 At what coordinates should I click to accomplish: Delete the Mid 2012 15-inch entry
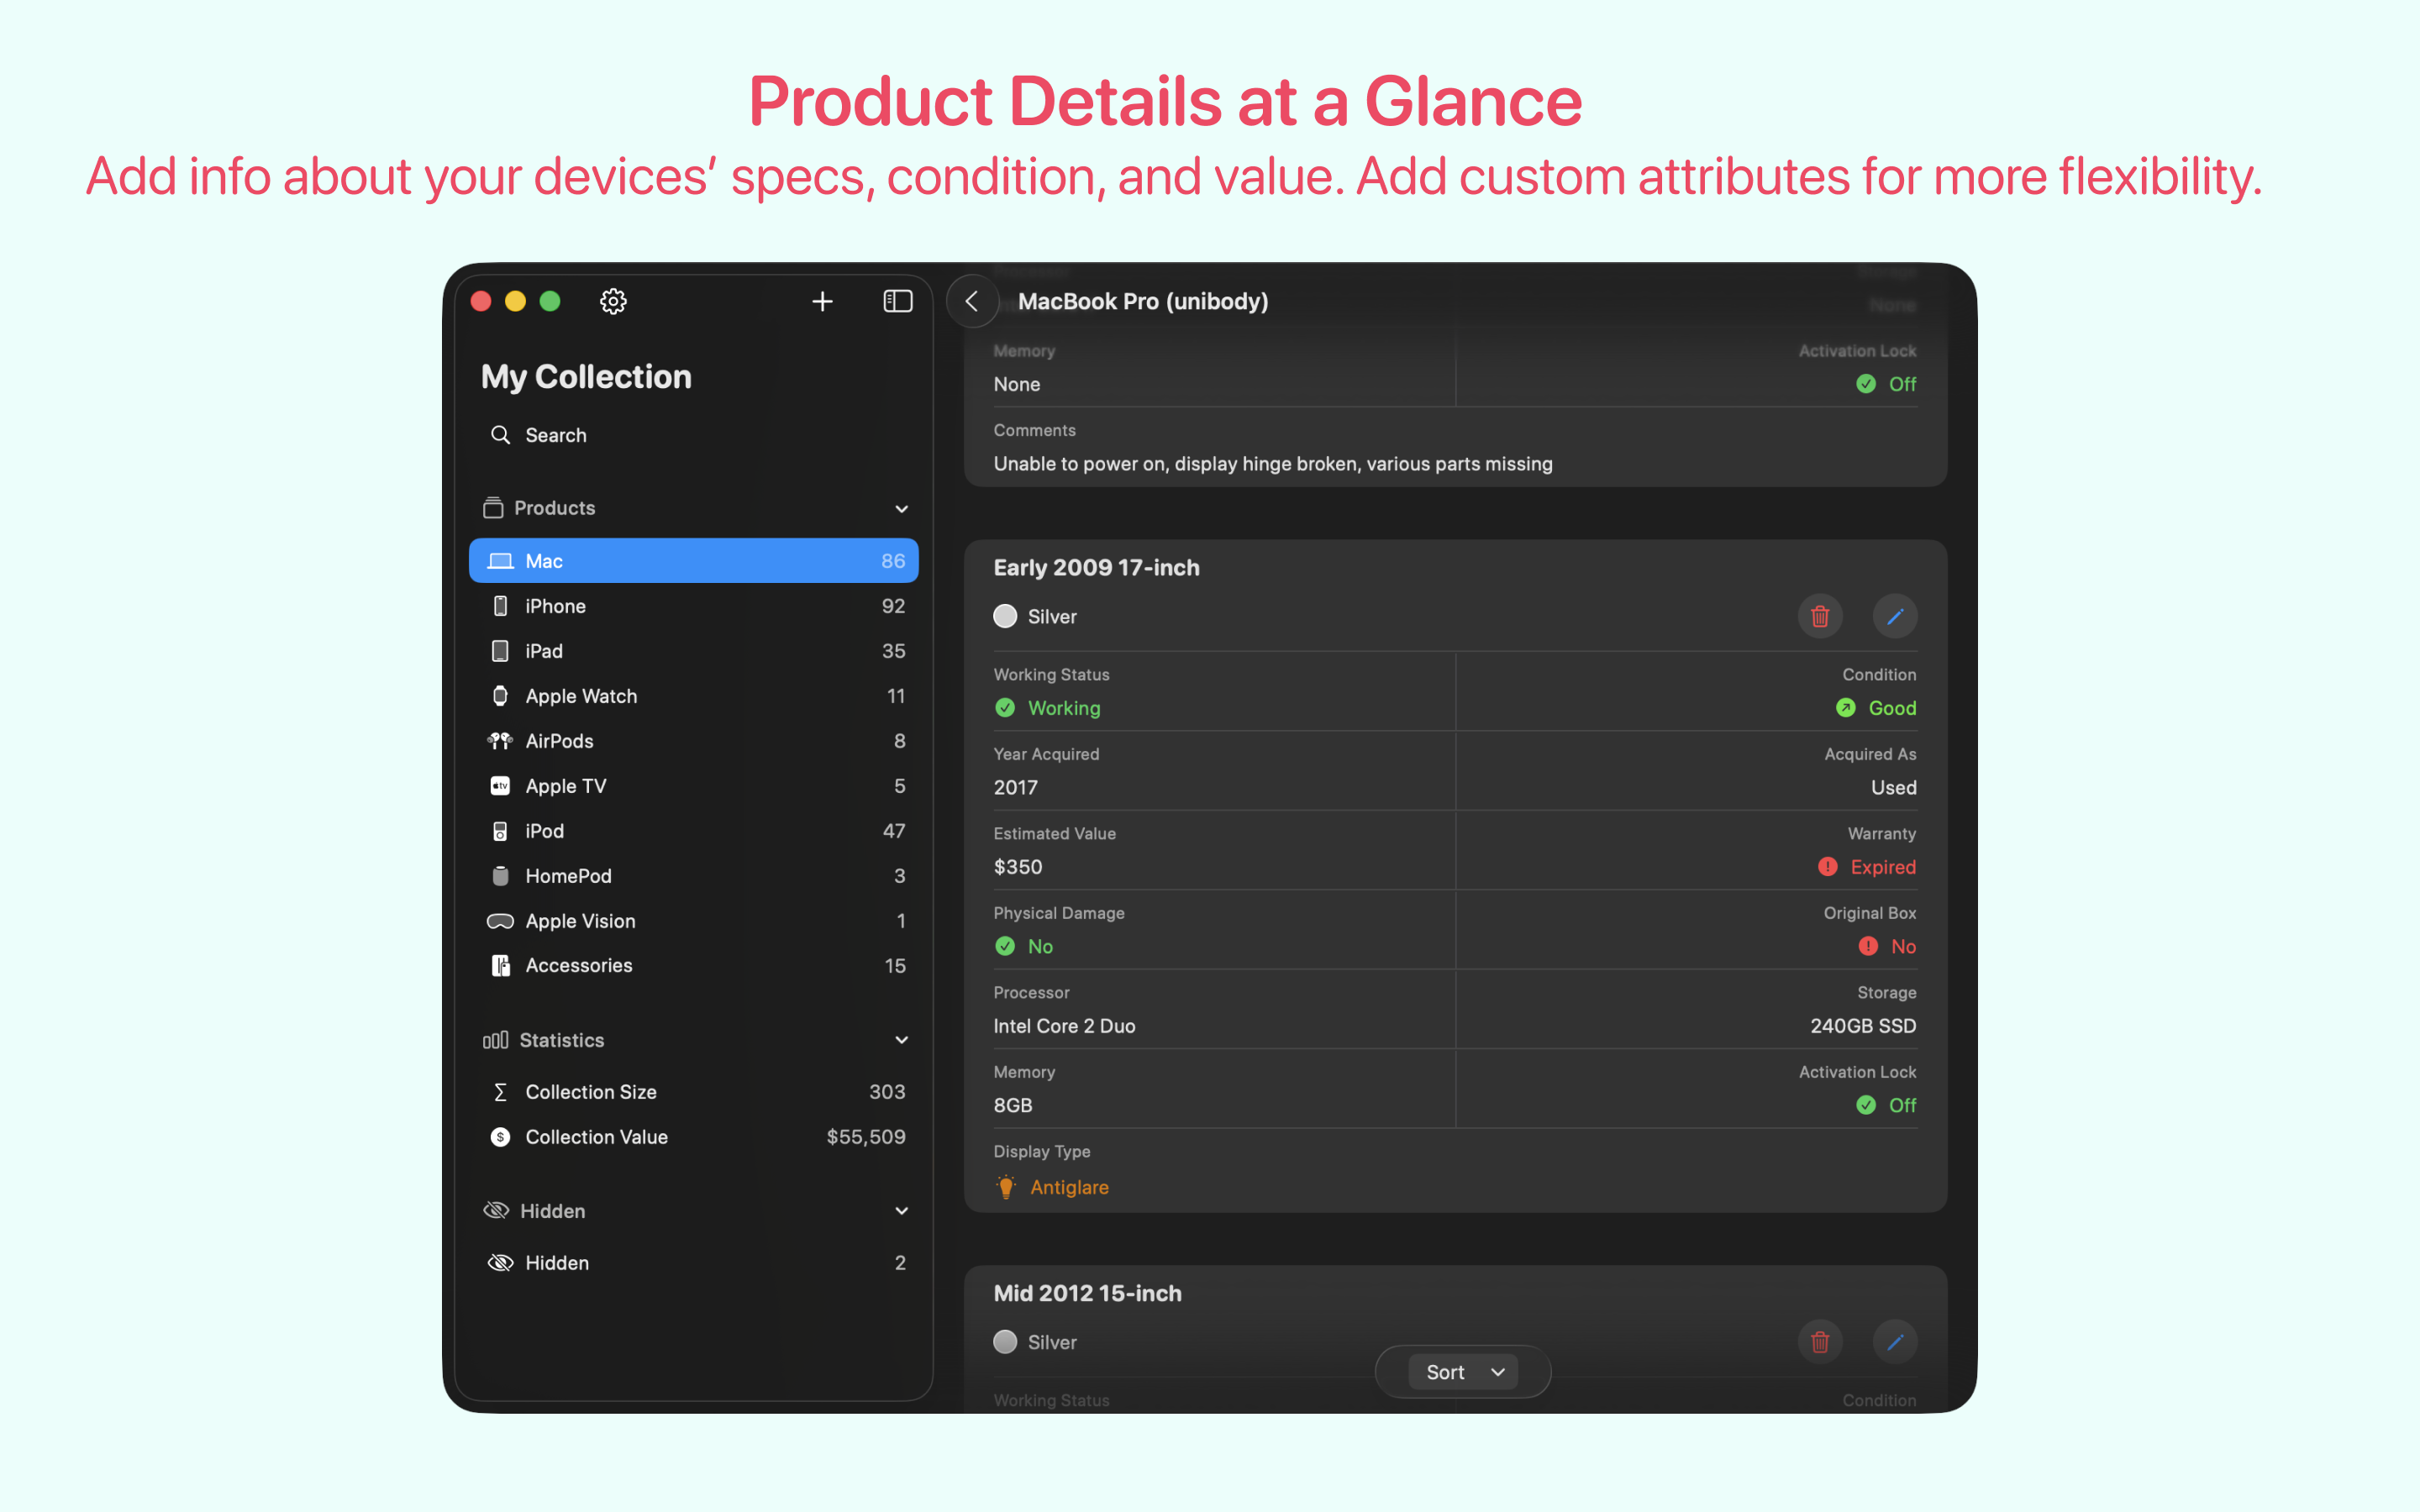[x=1820, y=1342]
